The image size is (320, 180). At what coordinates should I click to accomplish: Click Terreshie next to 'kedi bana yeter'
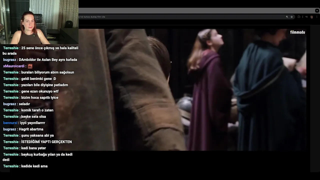[11, 148]
